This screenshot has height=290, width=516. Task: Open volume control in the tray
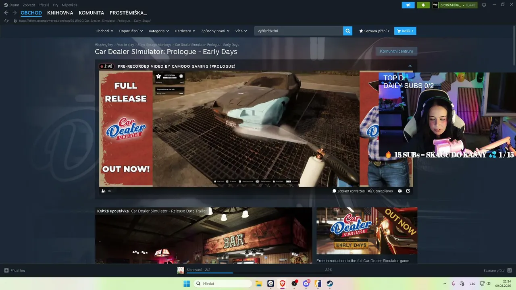point(489,284)
